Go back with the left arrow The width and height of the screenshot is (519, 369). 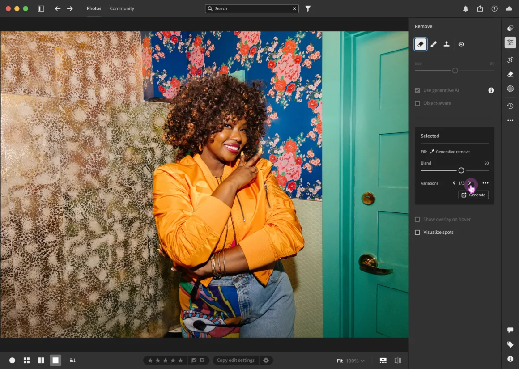58,8
